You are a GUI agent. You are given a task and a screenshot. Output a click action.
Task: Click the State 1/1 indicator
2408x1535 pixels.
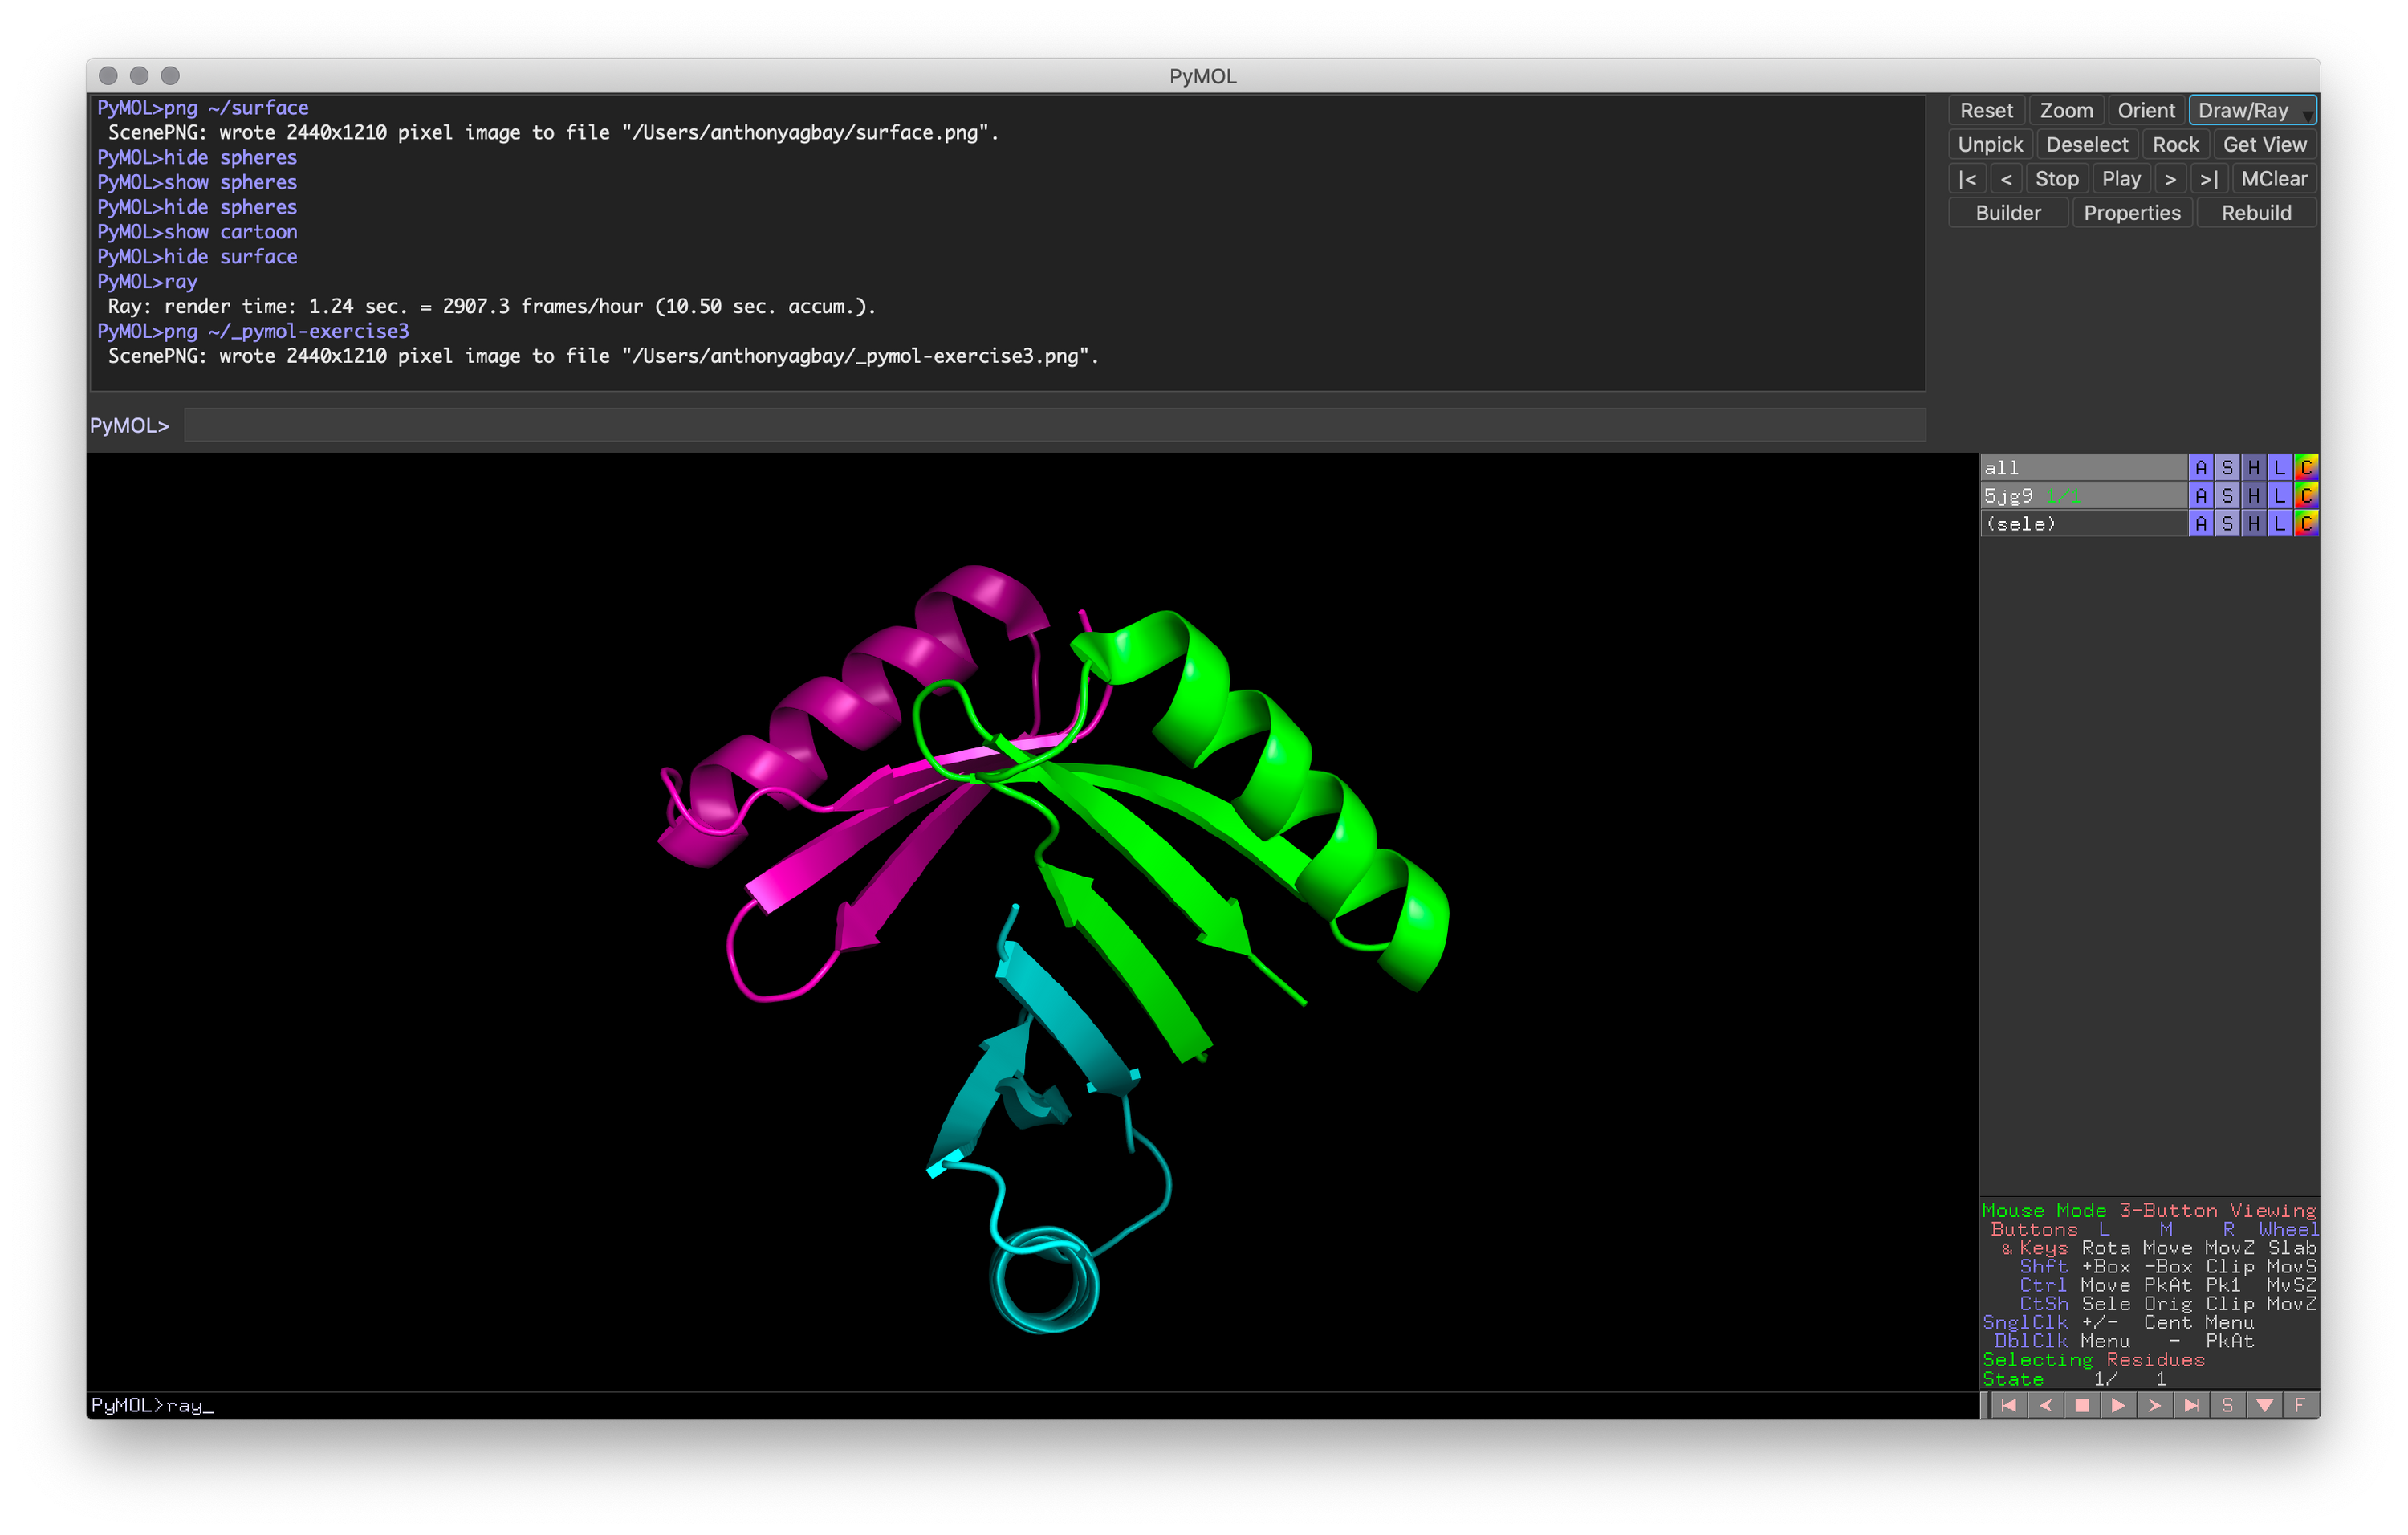click(2075, 1378)
